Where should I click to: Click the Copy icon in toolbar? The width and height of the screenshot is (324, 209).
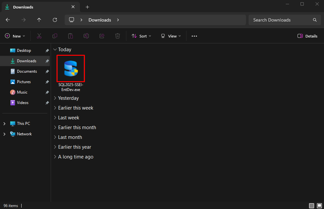coord(55,36)
